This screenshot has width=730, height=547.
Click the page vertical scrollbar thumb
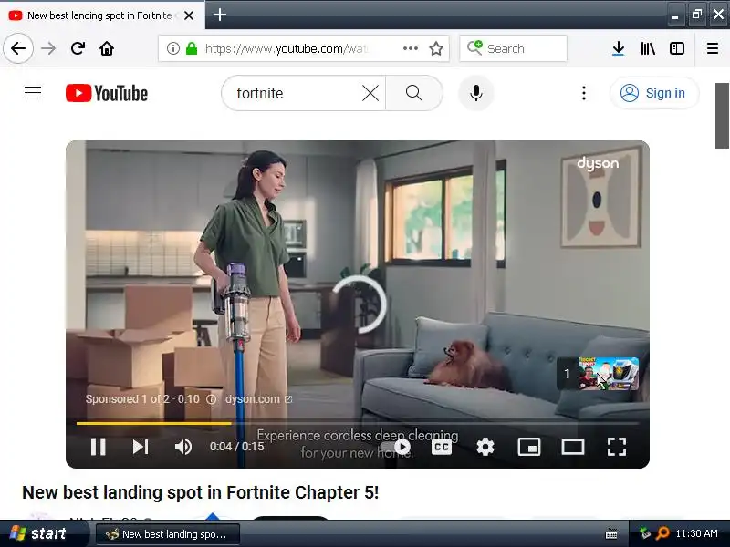[x=722, y=116]
